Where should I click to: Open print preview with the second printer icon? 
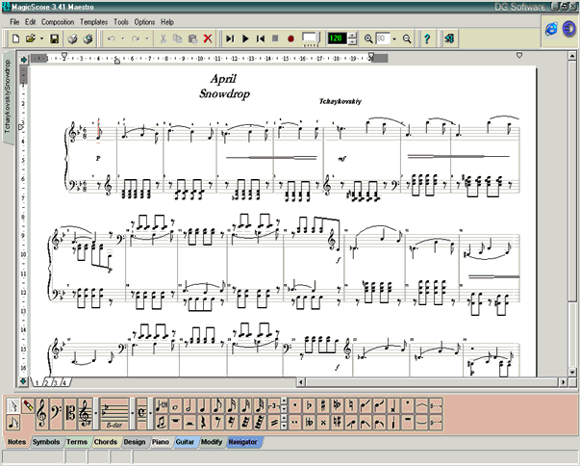[x=88, y=39]
